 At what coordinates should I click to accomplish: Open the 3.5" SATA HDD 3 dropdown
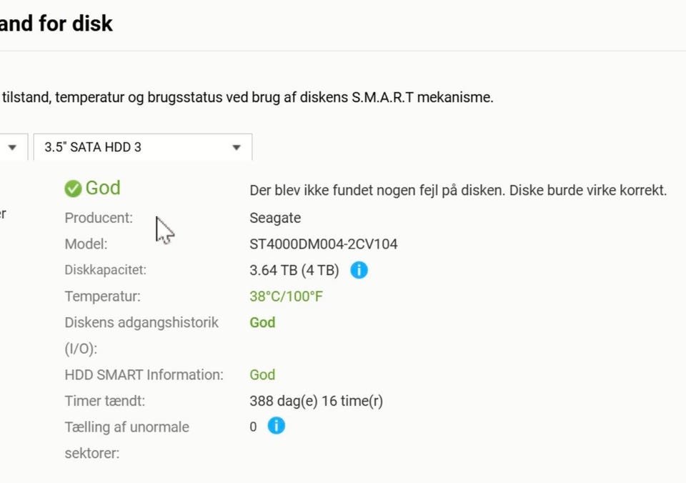(x=143, y=147)
